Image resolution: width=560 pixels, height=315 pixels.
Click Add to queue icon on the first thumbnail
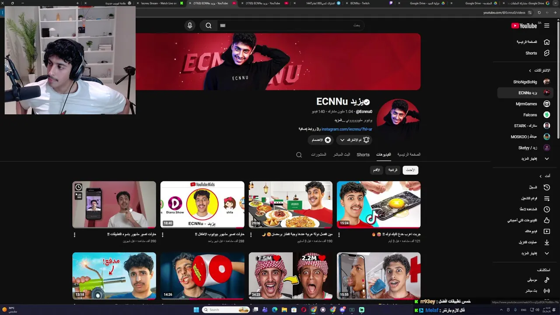[x=78, y=196]
